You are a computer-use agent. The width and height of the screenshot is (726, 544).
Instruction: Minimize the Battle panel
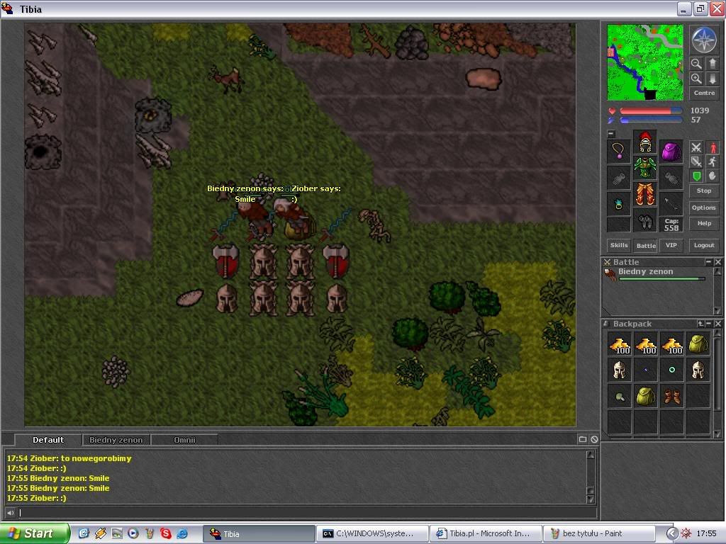coord(708,262)
